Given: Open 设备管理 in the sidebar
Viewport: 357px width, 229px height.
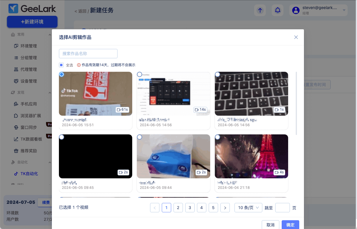Looking at the screenshot, I should point(28,81).
